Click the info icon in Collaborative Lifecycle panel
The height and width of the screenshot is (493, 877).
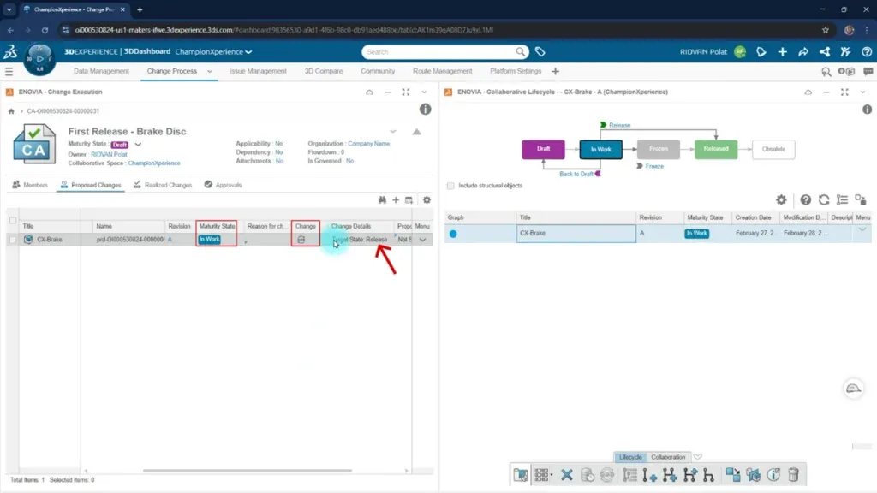click(x=867, y=110)
